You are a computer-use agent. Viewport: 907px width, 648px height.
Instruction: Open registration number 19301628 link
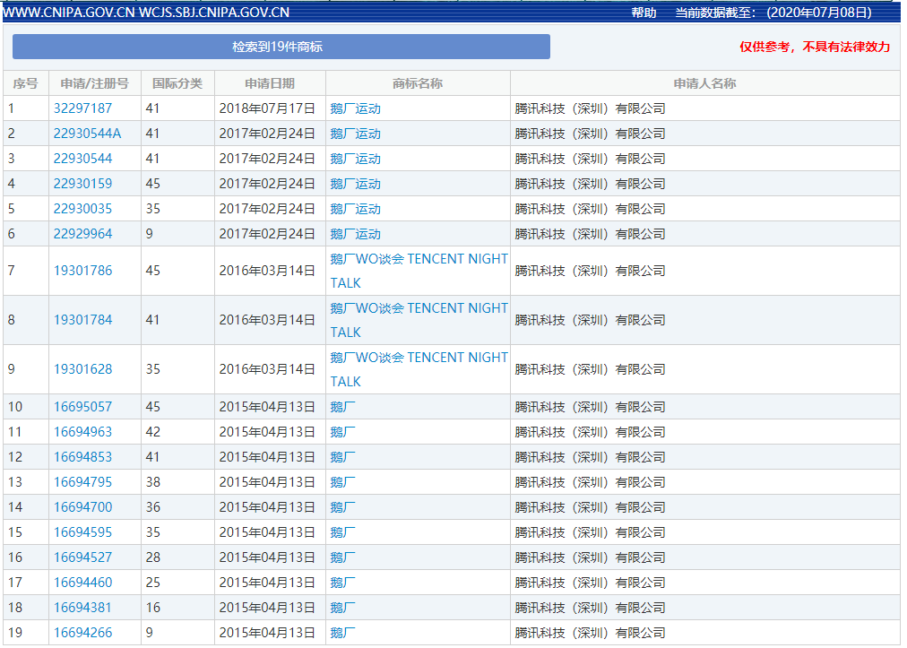[x=82, y=369]
